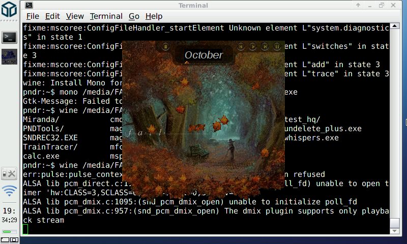The height and width of the screenshot is (244, 407).
Task: Open the File menu
Action: click(33, 16)
